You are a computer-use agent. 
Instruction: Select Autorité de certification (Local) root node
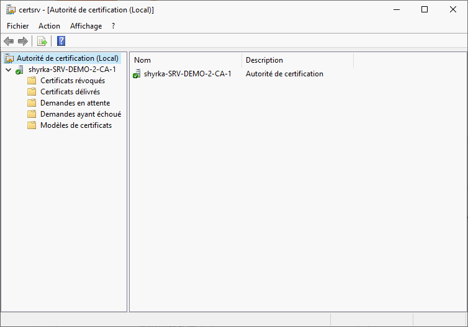pyautogui.click(x=67, y=58)
